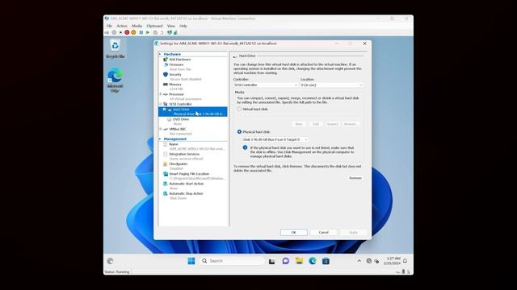This screenshot has width=517, height=290.
Task: Open File Explorer from the taskbar
Action: click(299, 261)
